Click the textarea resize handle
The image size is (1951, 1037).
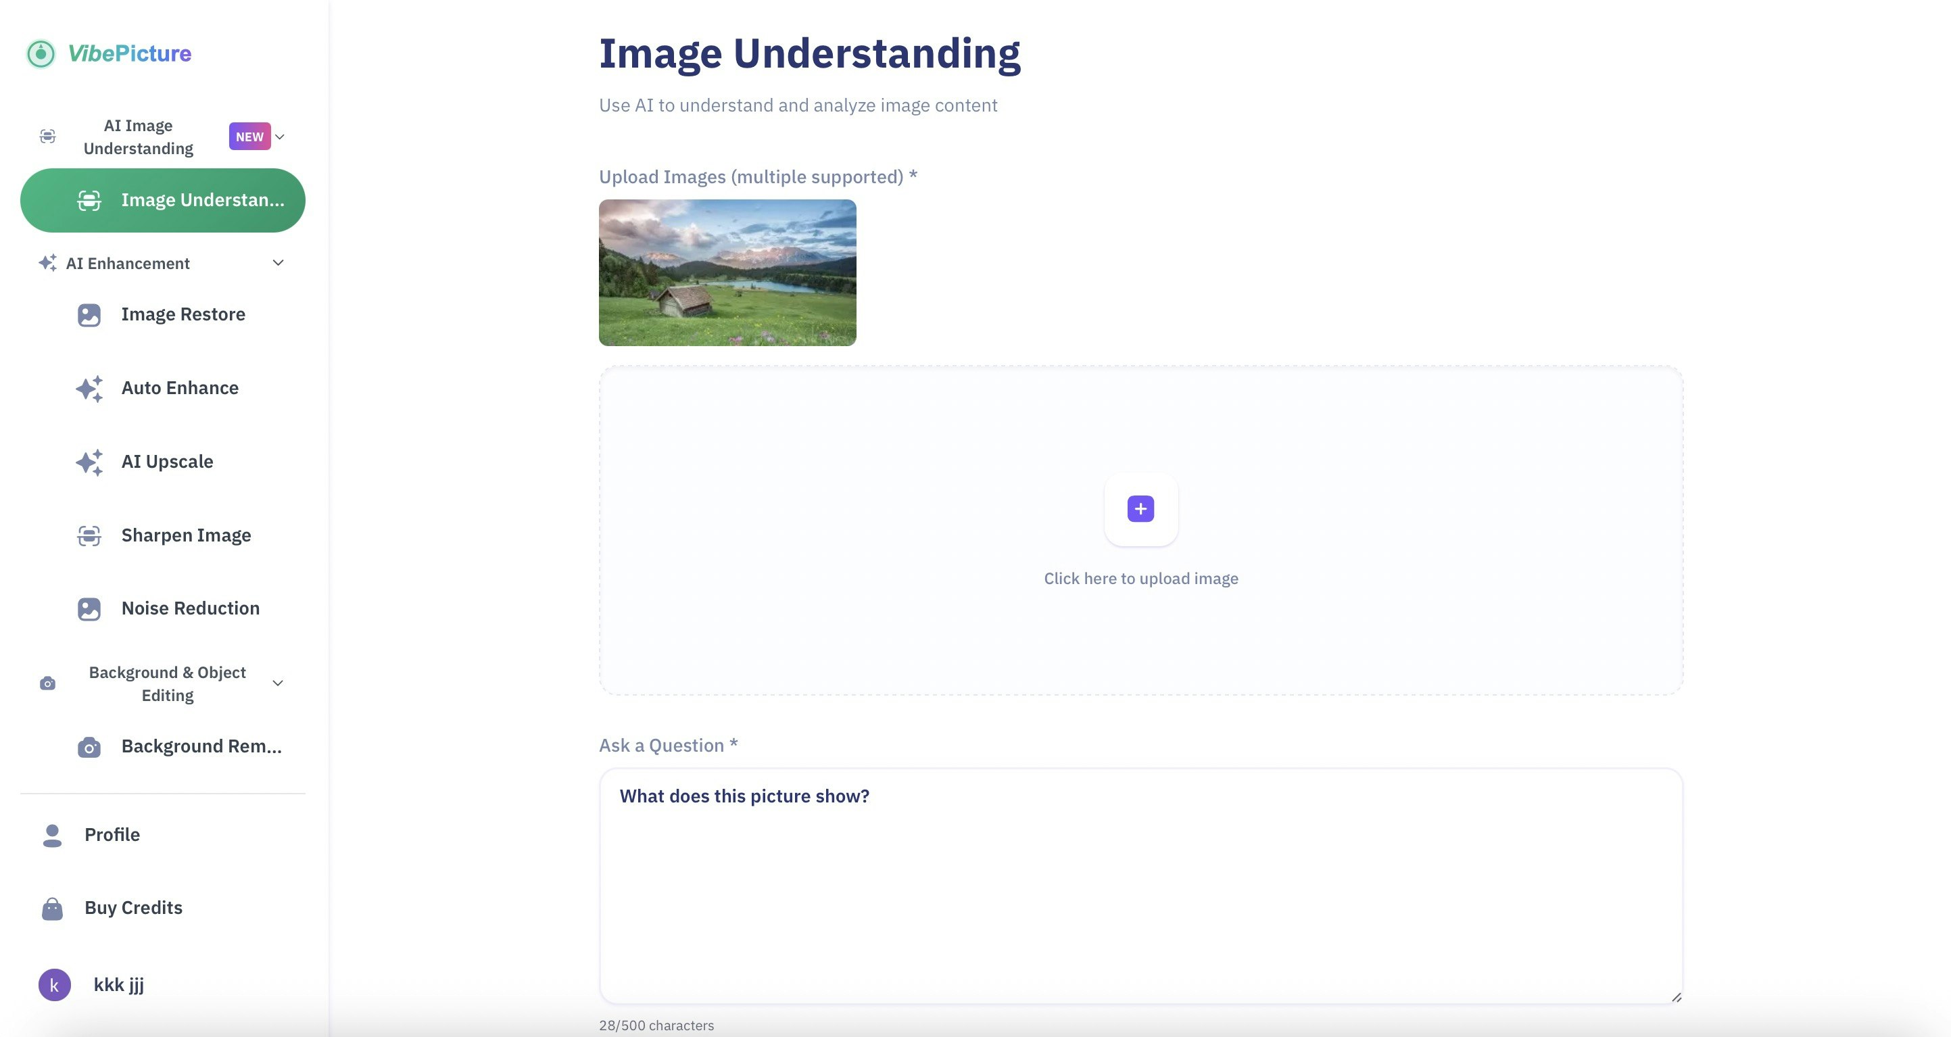pyautogui.click(x=1676, y=998)
